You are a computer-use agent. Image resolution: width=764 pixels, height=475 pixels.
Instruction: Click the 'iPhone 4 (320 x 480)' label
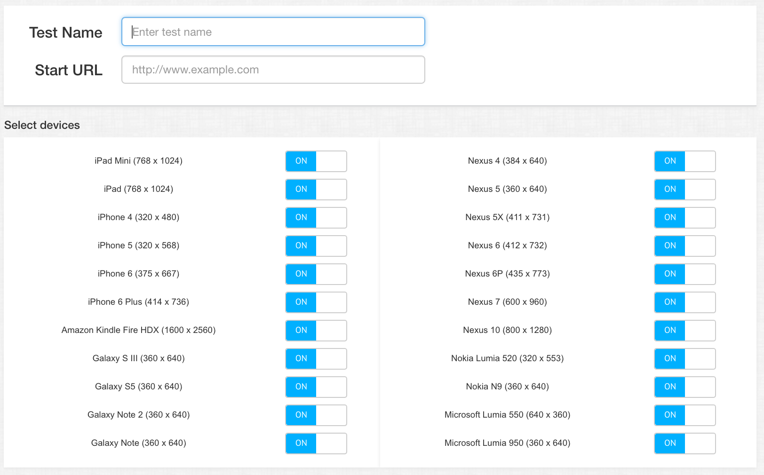tap(138, 217)
